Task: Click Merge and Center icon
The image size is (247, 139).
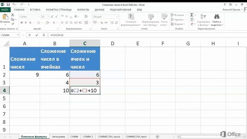Action: coord(86,23)
